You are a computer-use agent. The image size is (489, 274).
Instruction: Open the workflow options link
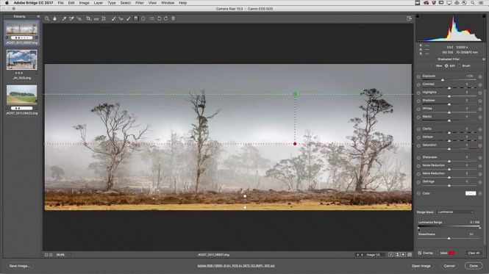236,266
